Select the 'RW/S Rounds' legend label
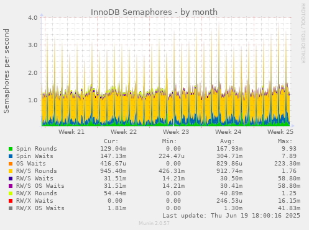309x230 pixels. click(37, 171)
